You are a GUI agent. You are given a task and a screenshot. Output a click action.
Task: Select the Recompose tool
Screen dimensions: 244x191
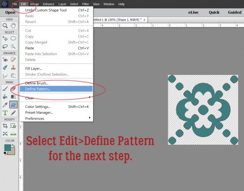(x=13, y=126)
